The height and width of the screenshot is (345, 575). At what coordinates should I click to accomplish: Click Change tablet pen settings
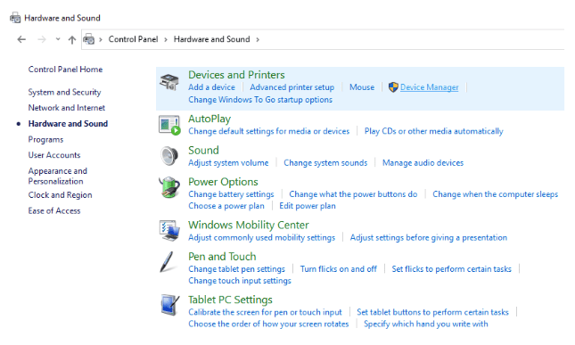[236, 269]
